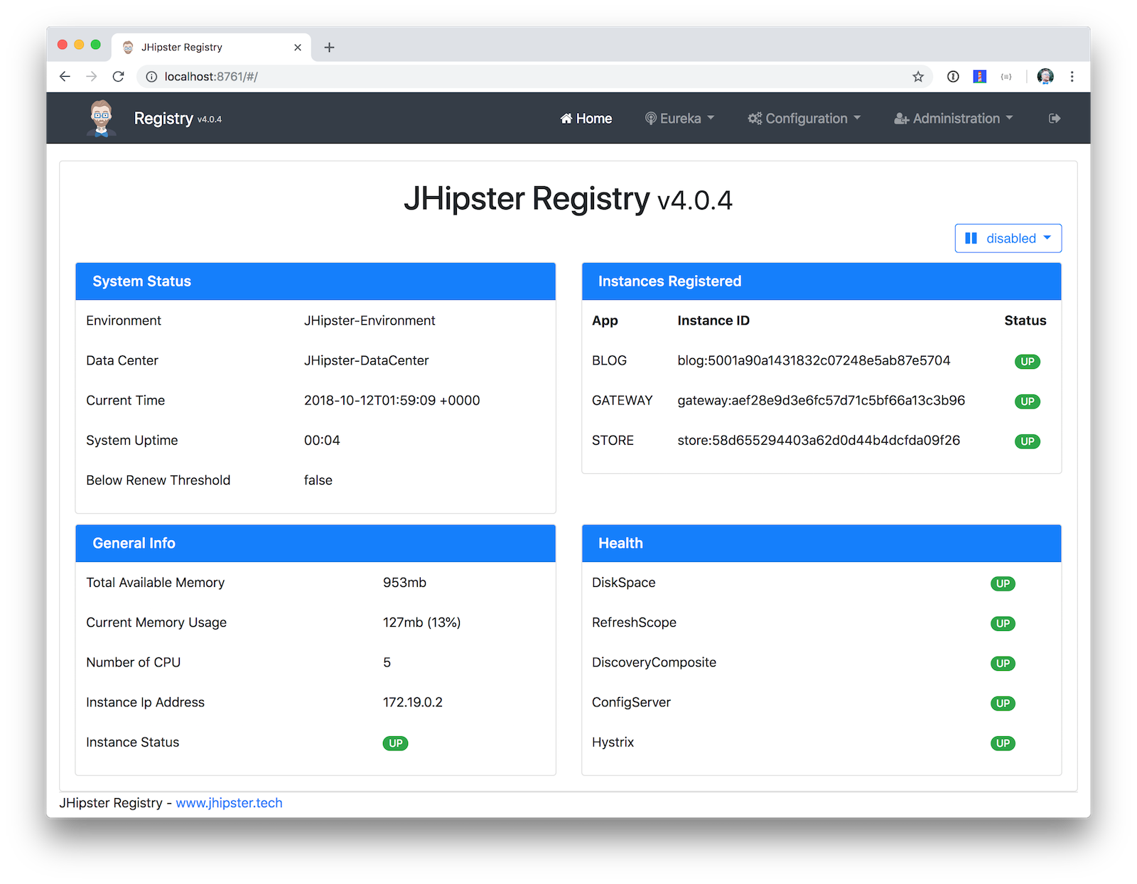1137x884 pixels.
Task: Bookmark page with the star icon
Action: (x=918, y=77)
